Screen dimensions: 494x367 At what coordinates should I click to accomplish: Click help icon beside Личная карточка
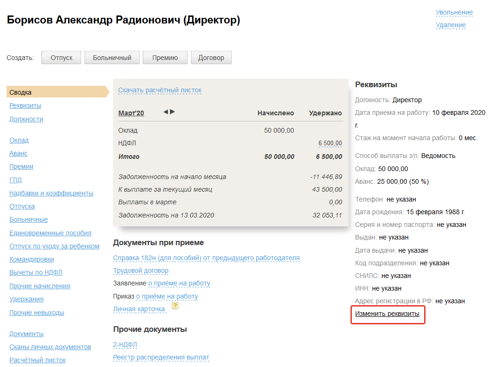click(x=175, y=306)
